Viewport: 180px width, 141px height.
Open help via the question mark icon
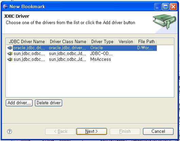pos(10,131)
